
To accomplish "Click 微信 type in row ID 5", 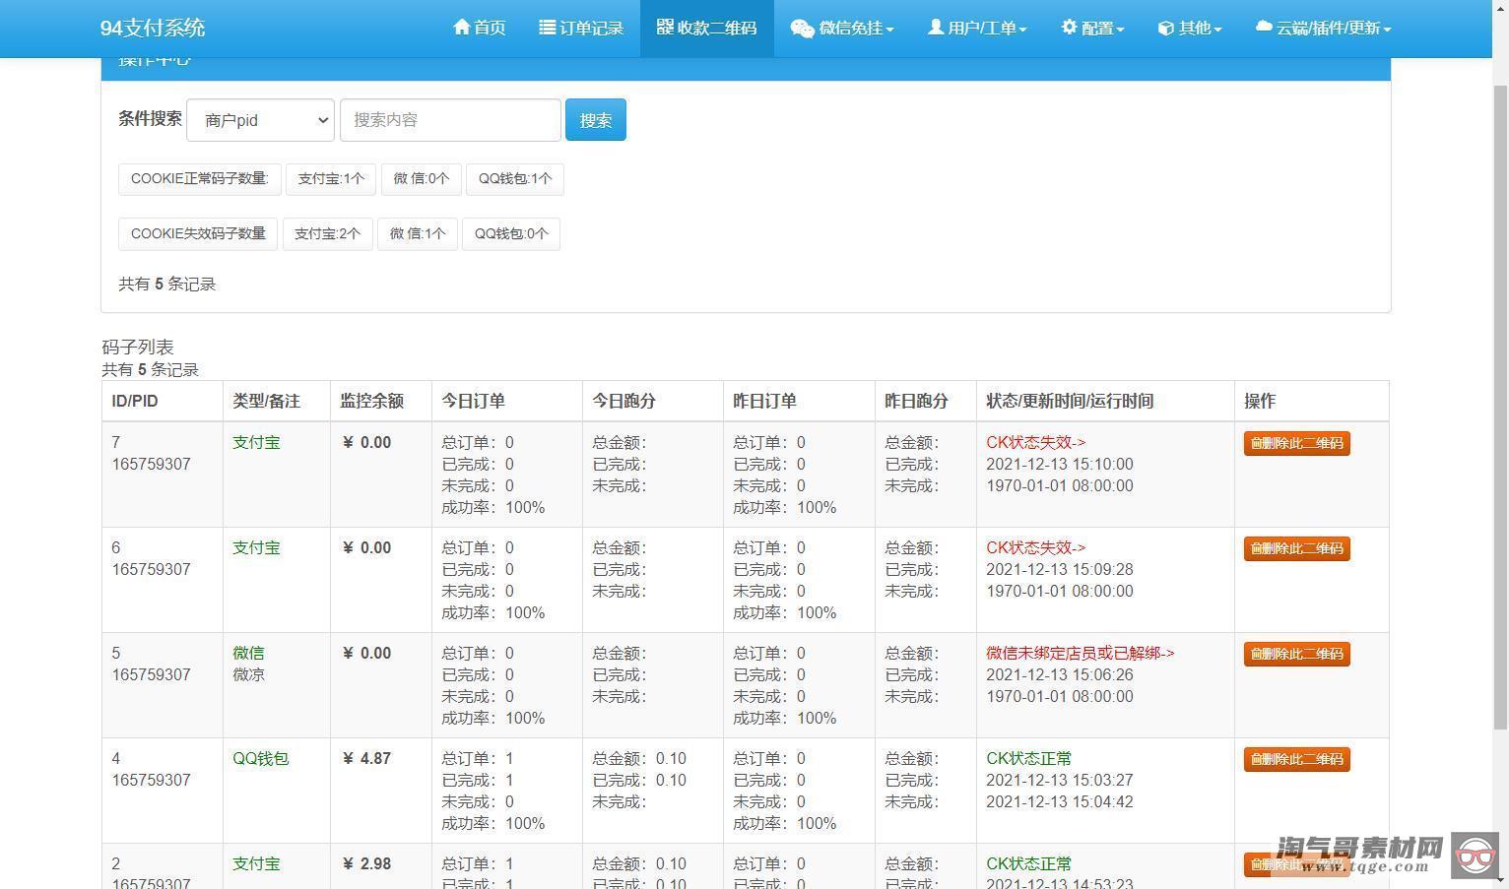I will pos(248,654).
